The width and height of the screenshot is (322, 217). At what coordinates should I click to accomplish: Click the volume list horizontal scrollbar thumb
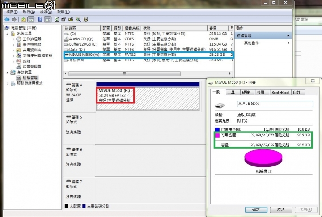click(x=124, y=73)
